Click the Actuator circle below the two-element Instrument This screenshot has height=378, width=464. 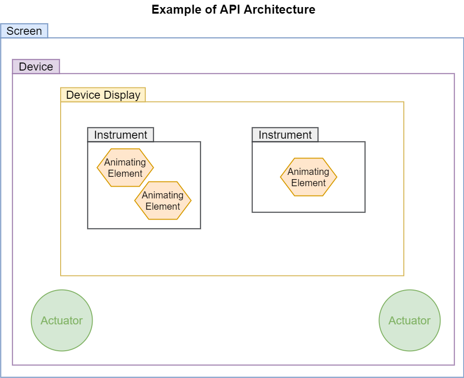(x=62, y=320)
